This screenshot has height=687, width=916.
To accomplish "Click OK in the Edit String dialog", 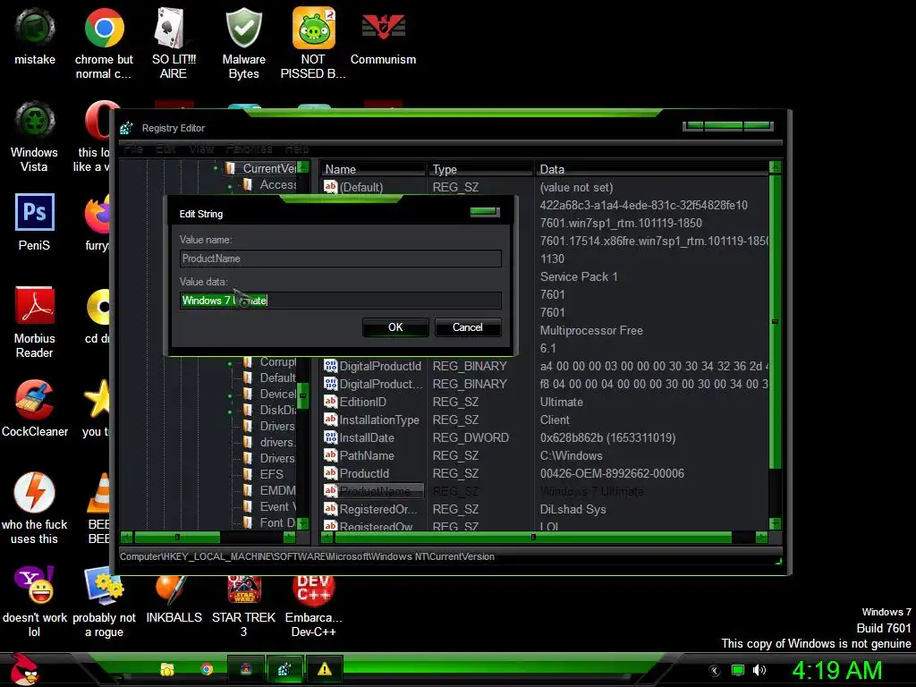I will click(395, 327).
